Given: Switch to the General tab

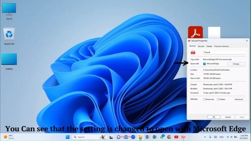Looking at the screenshot, I should click(x=193, y=46).
